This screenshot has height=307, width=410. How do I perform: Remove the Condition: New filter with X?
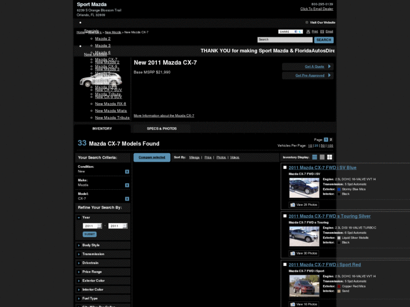[127, 172]
